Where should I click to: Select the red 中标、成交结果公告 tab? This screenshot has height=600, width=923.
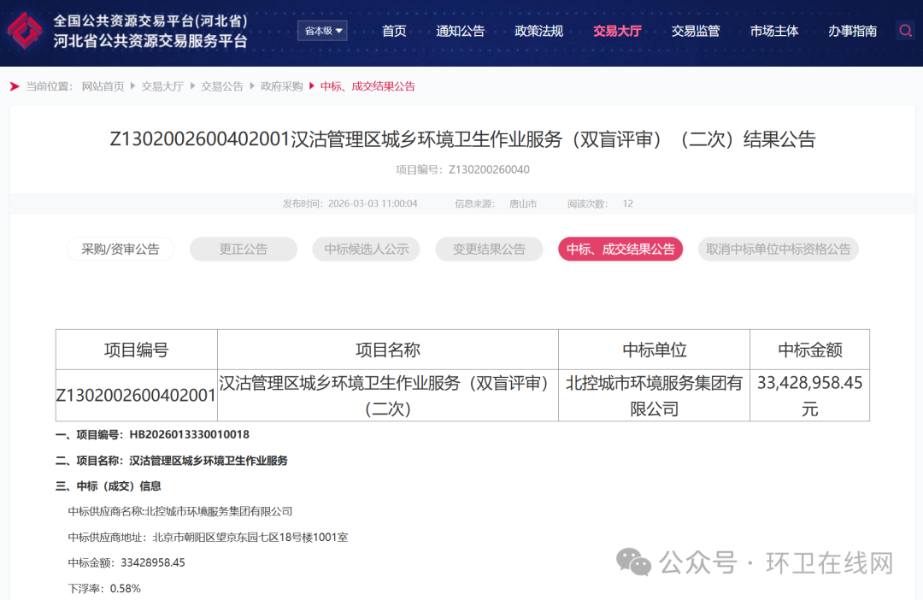pos(620,249)
